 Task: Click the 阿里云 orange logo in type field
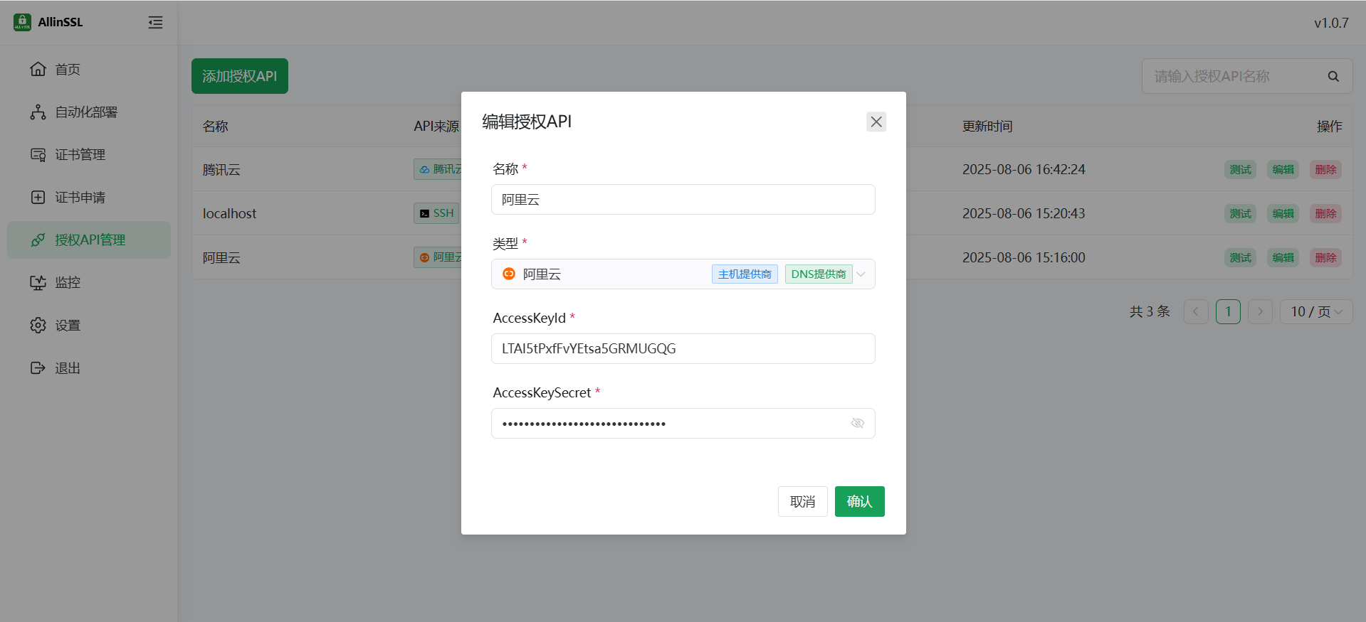509,274
